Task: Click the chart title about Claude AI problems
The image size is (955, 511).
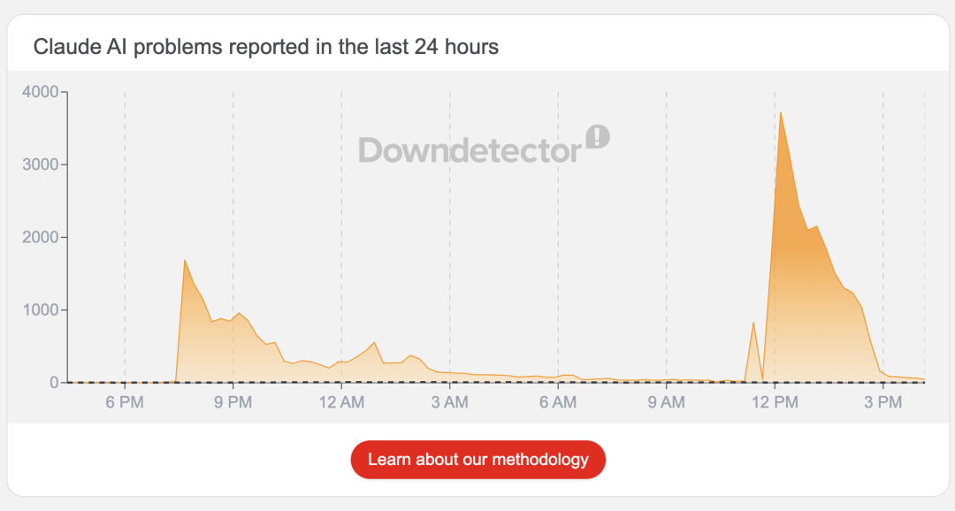Action: pos(265,47)
